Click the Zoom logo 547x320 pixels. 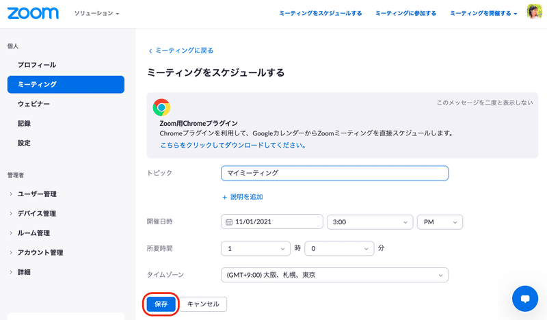pos(33,13)
